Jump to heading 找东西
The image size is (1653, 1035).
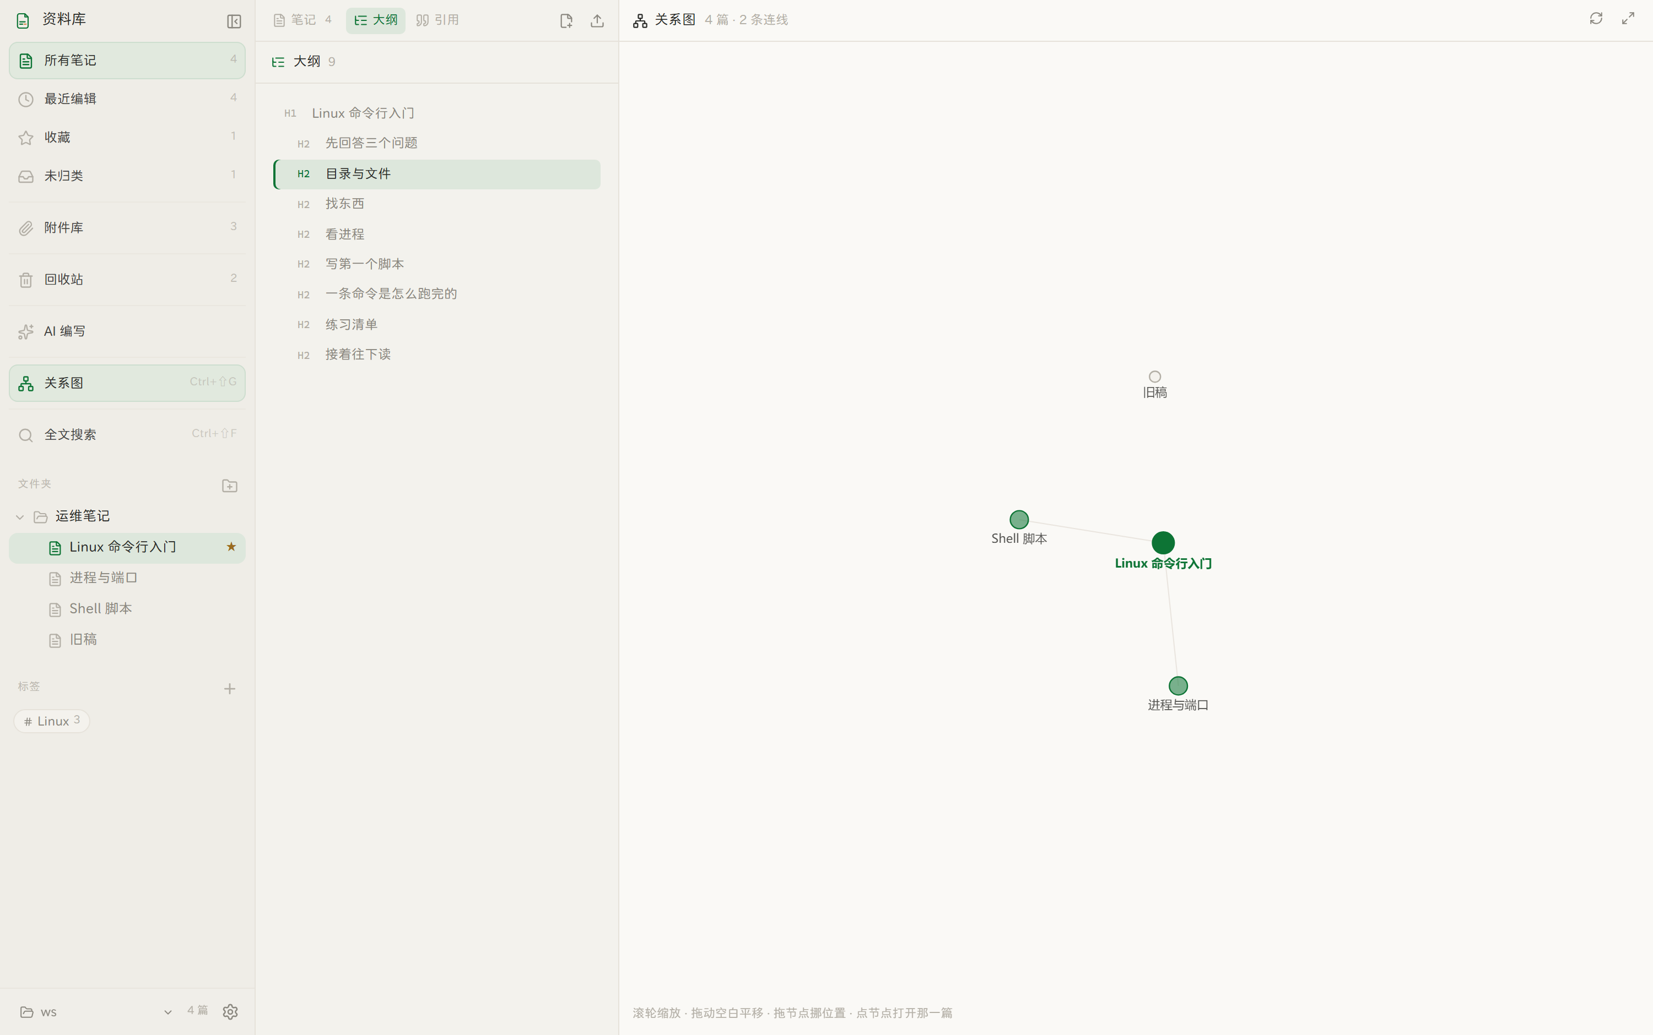tap(437, 204)
